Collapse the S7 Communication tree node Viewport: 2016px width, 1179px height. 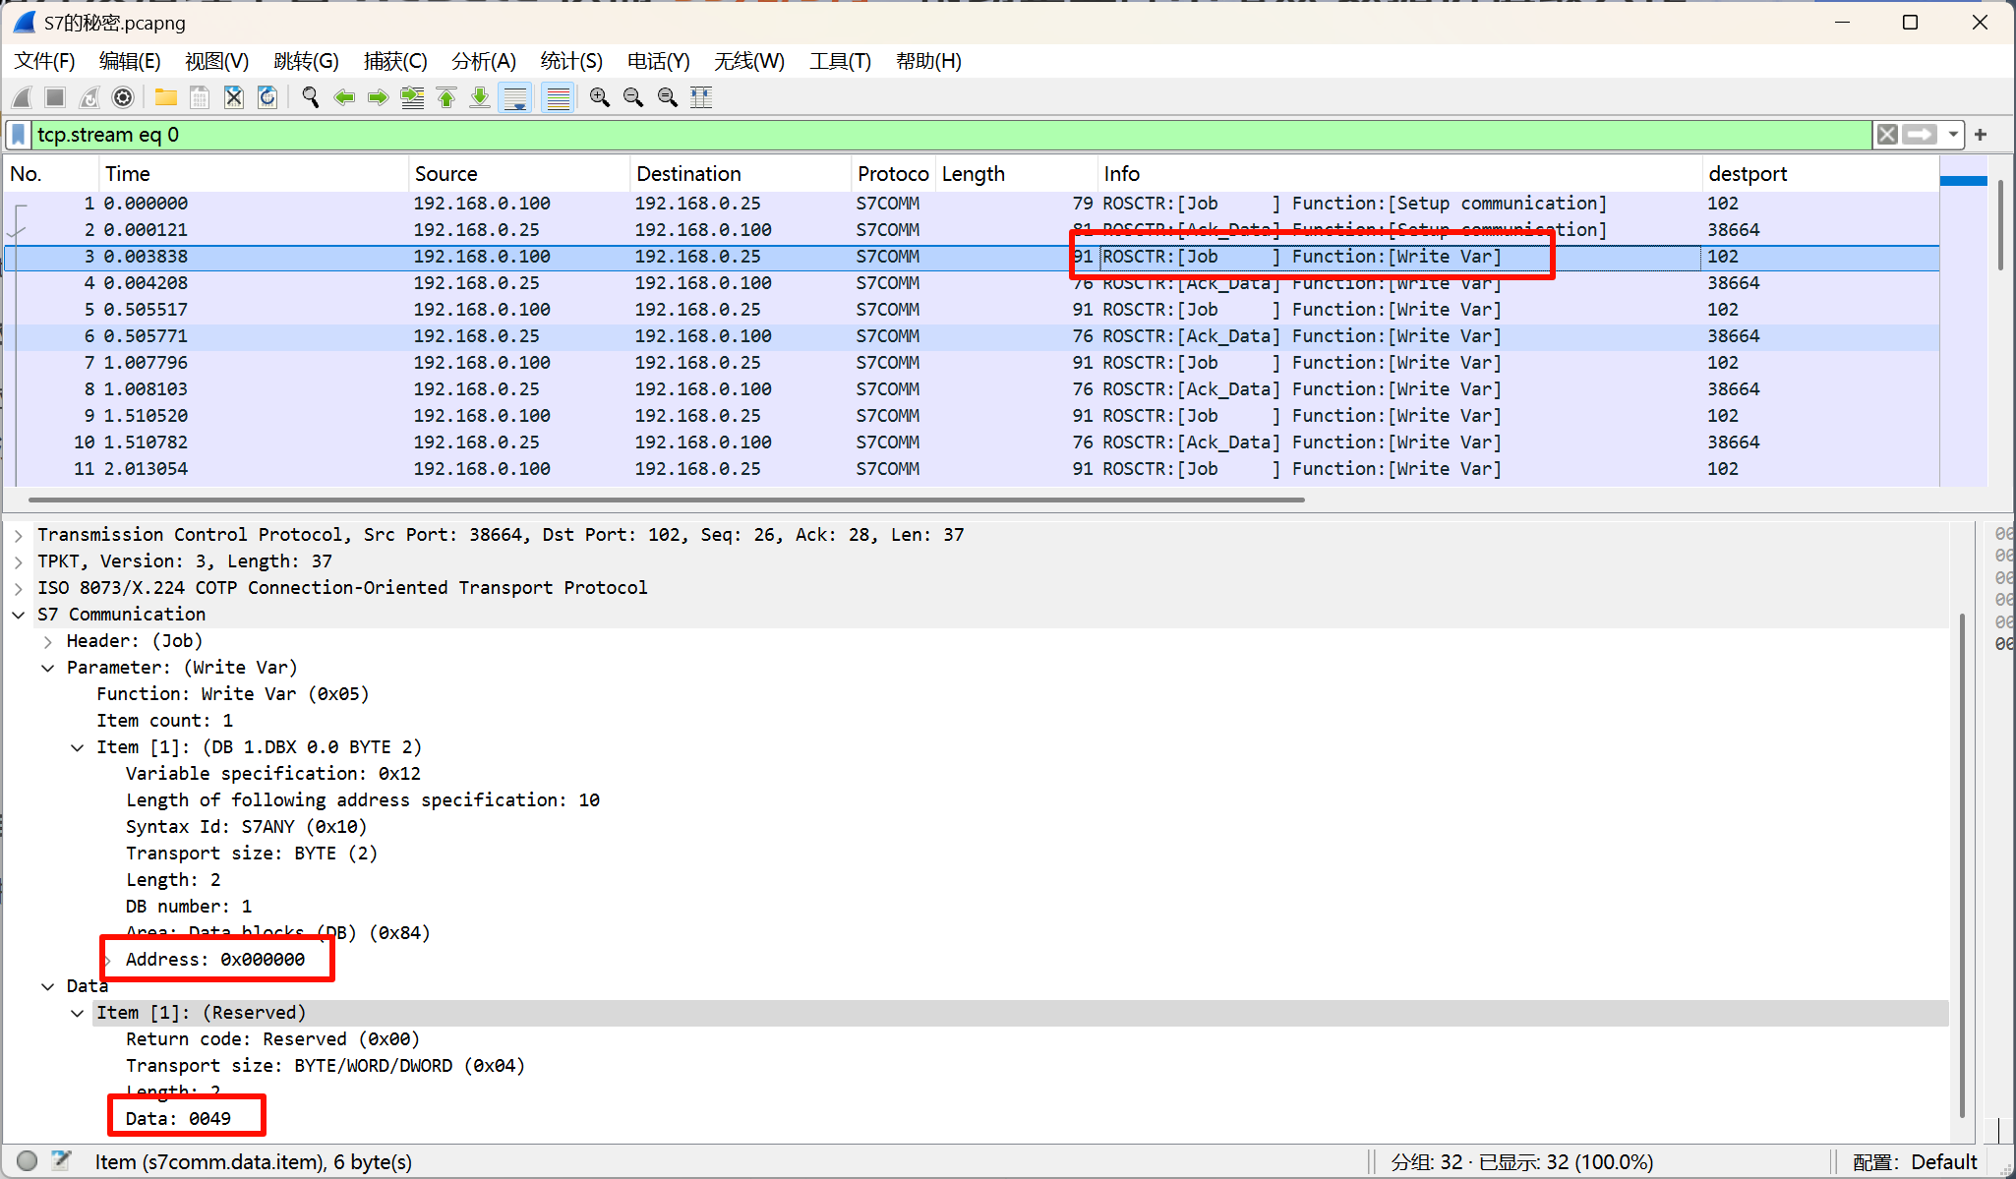click(19, 615)
